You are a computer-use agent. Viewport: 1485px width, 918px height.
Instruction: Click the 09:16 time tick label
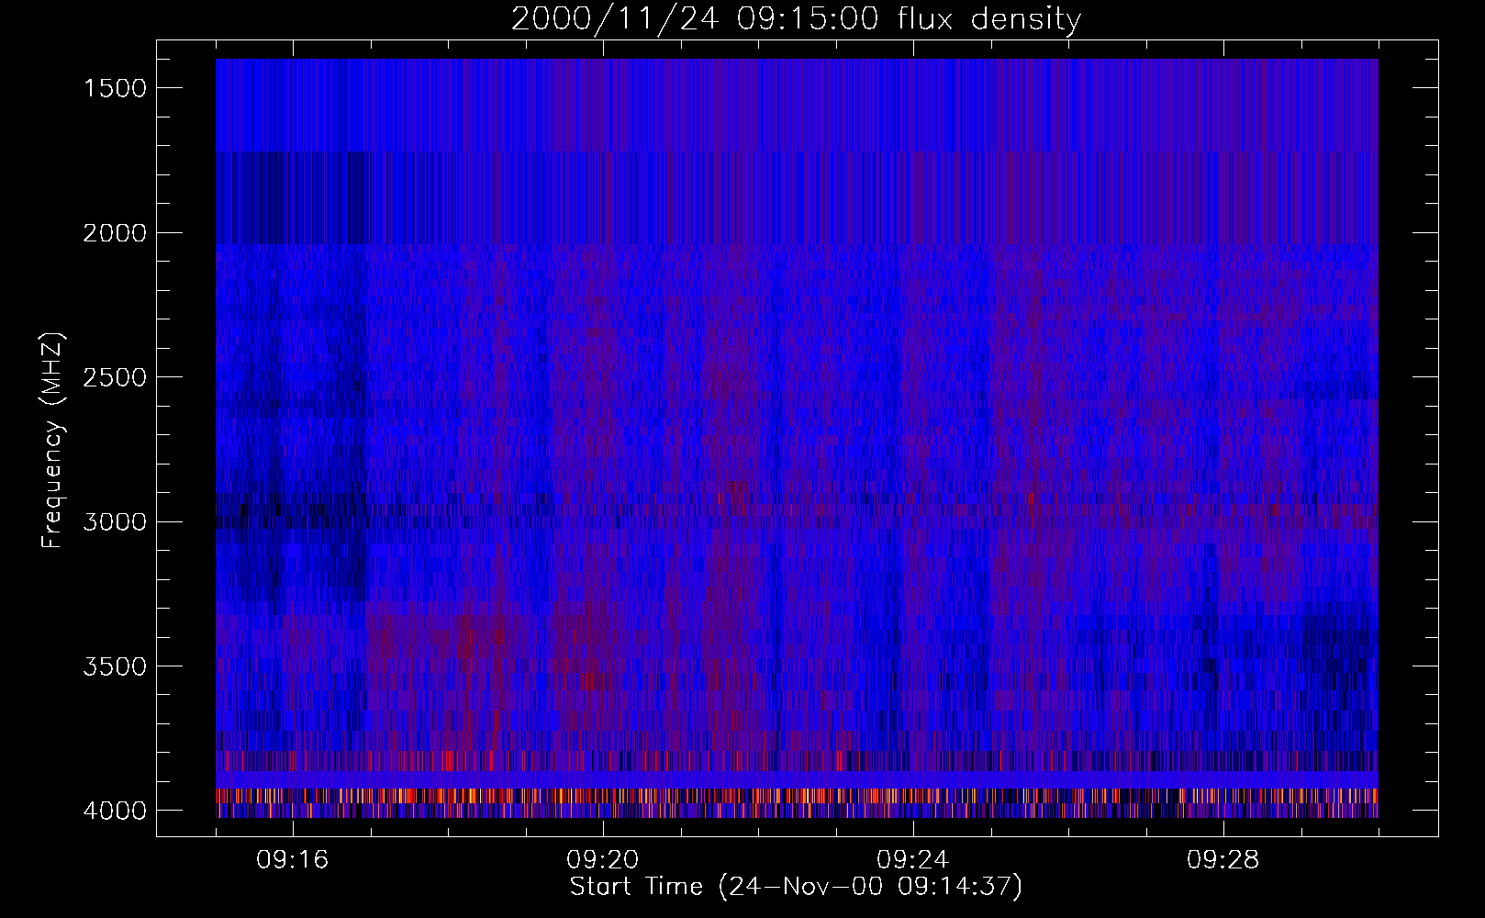pyautogui.click(x=293, y=860)
